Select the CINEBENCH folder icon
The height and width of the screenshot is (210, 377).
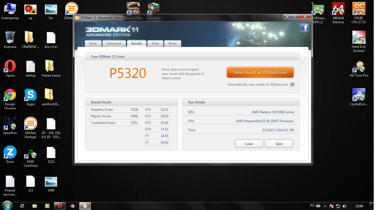pyautogui.click(x=30, y=40)
